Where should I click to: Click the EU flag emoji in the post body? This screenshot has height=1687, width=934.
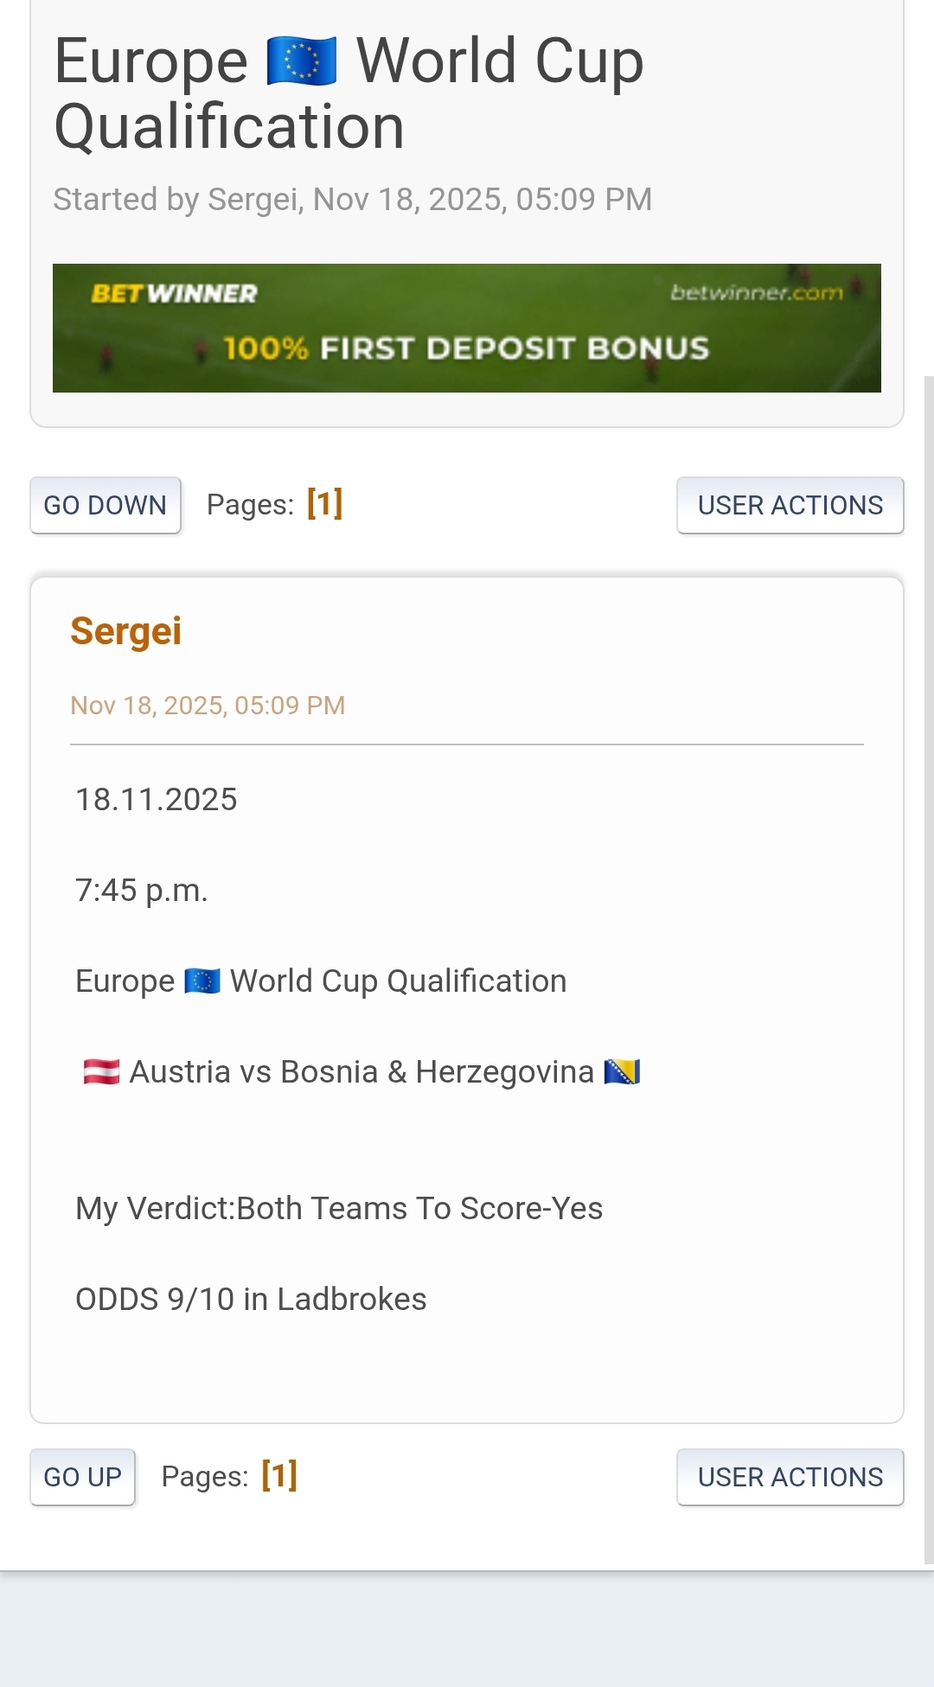point(202,981)
